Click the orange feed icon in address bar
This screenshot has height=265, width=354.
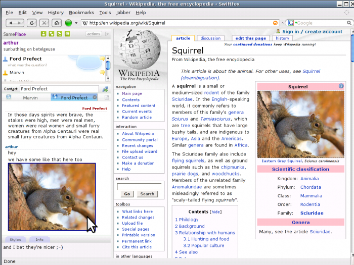tap(276, 23)
